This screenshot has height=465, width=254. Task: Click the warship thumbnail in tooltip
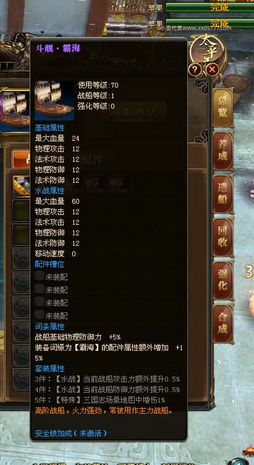click(x=54, y=101)
